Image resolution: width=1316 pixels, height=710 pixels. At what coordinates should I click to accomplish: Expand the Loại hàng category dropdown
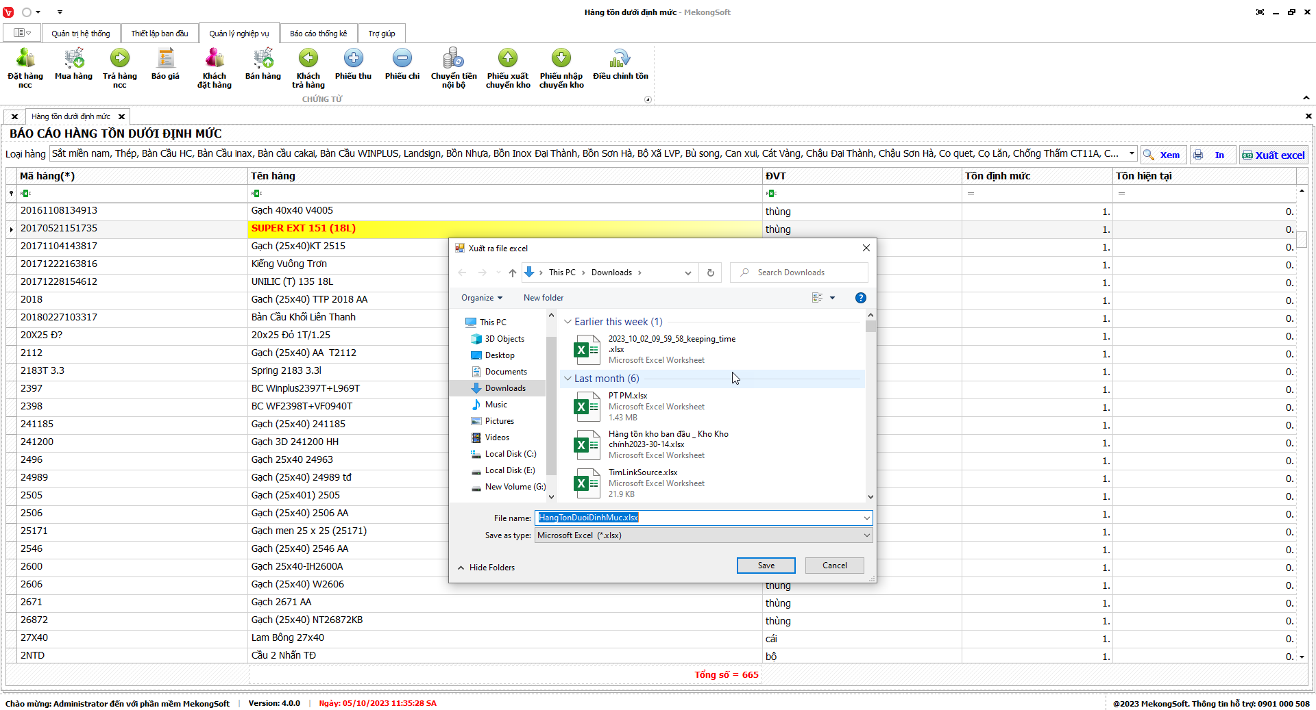point(1132,154)
